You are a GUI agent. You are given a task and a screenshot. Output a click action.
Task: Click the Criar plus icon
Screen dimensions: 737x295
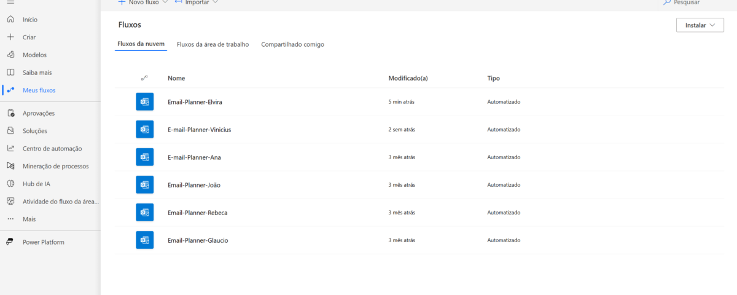tap(10, 37)
